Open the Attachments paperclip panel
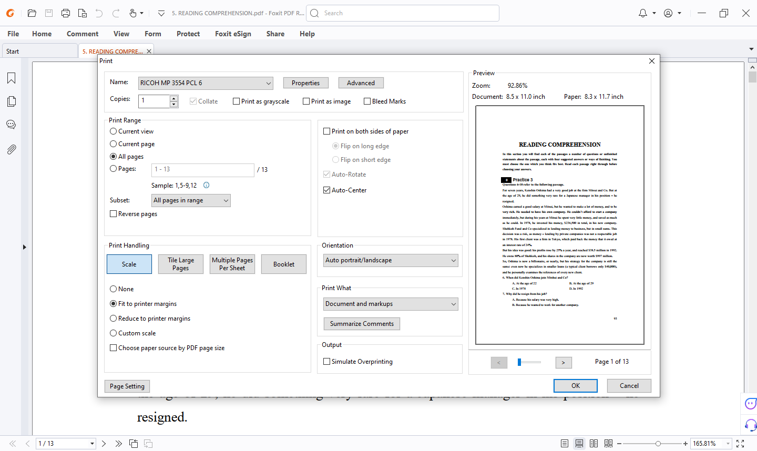 click(11, 150)
